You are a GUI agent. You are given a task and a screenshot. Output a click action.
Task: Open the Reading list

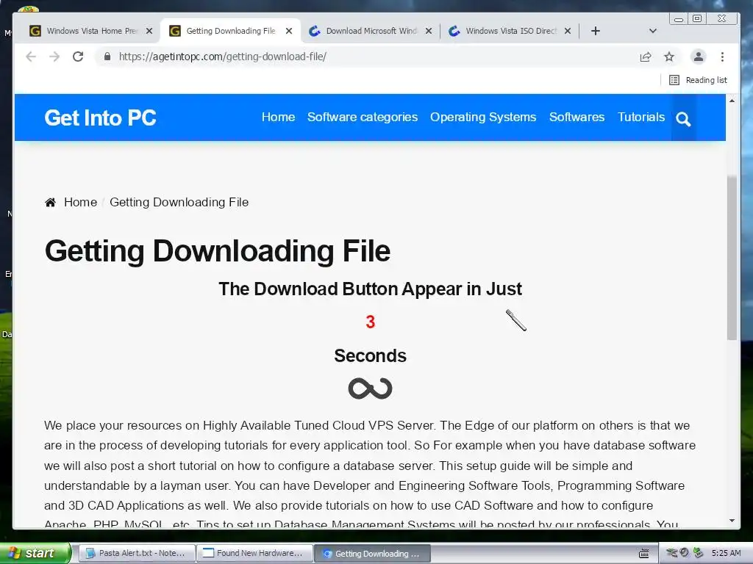699,80
